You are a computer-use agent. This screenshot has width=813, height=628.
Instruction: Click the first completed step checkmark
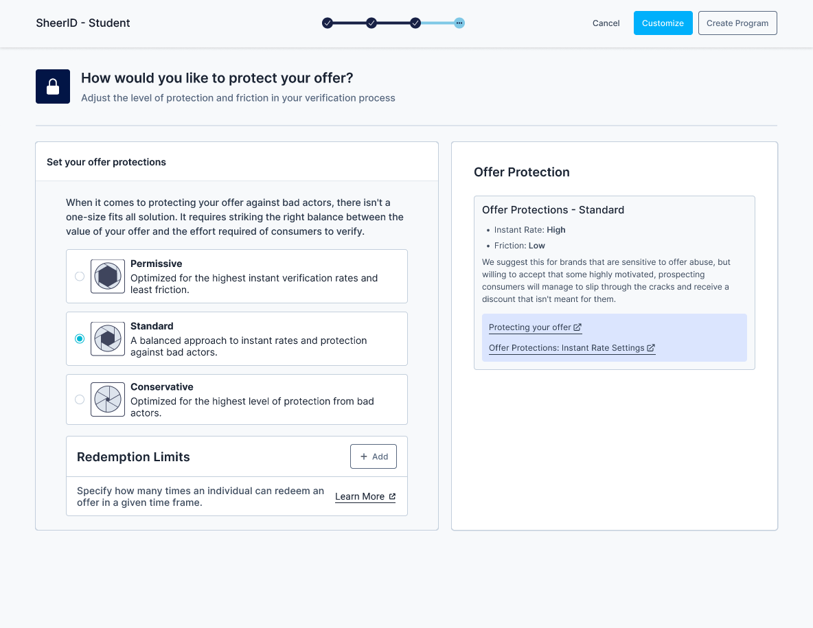328,23
